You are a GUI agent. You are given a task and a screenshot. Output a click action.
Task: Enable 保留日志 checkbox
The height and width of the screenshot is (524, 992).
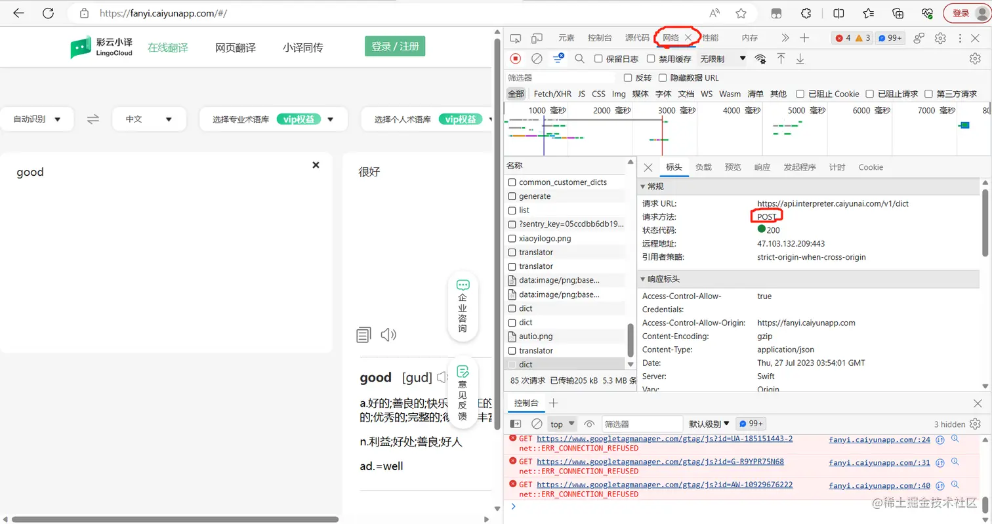click(x=598, y=59)
